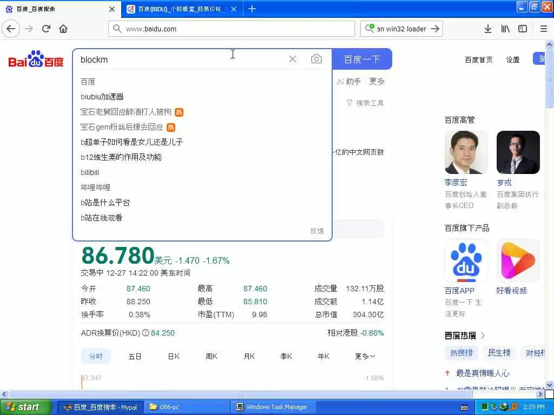The height and width of the screenshot is (415, 554).
Task: Switch to the 百度_百度搜索 tab
Action: [x=61, y=9]
